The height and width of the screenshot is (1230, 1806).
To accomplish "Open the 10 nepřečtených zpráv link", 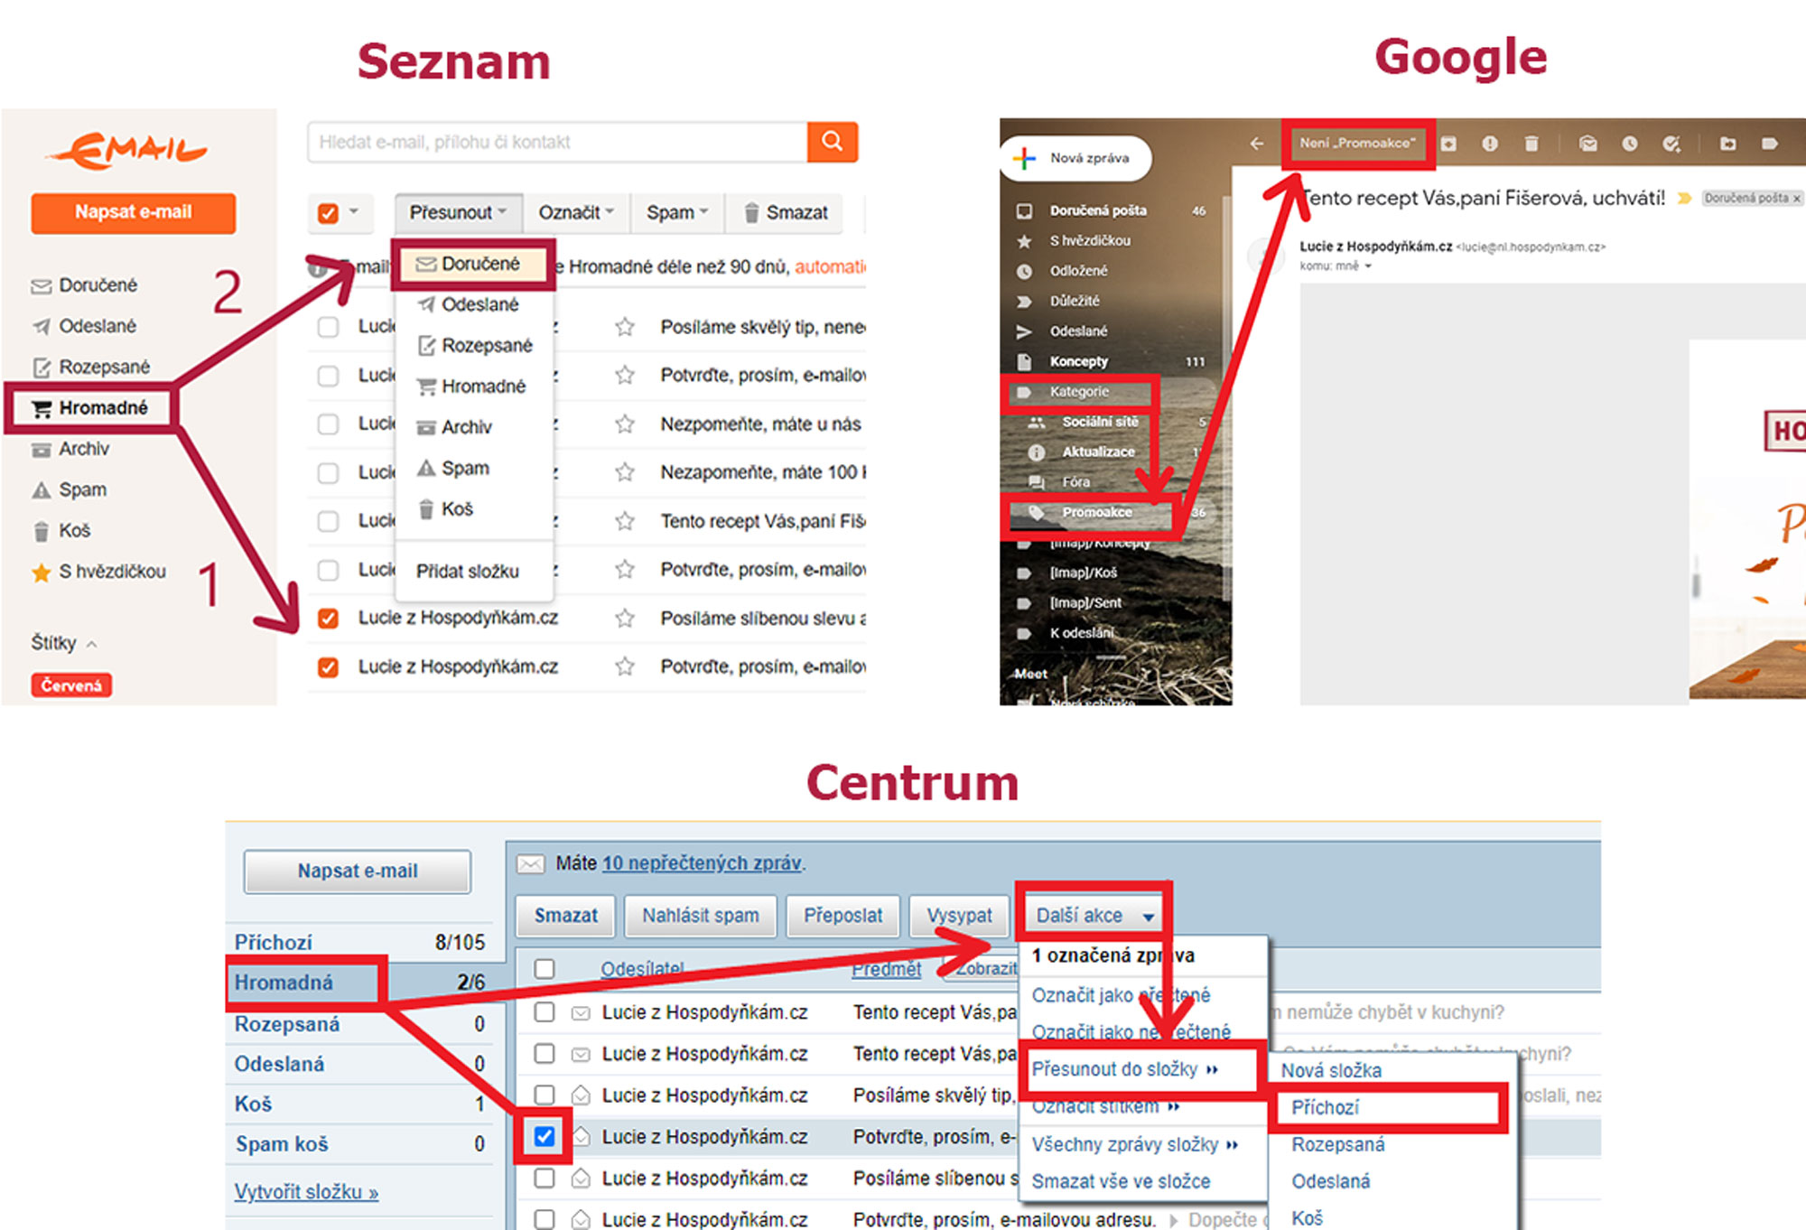I will tap(702, 862).
